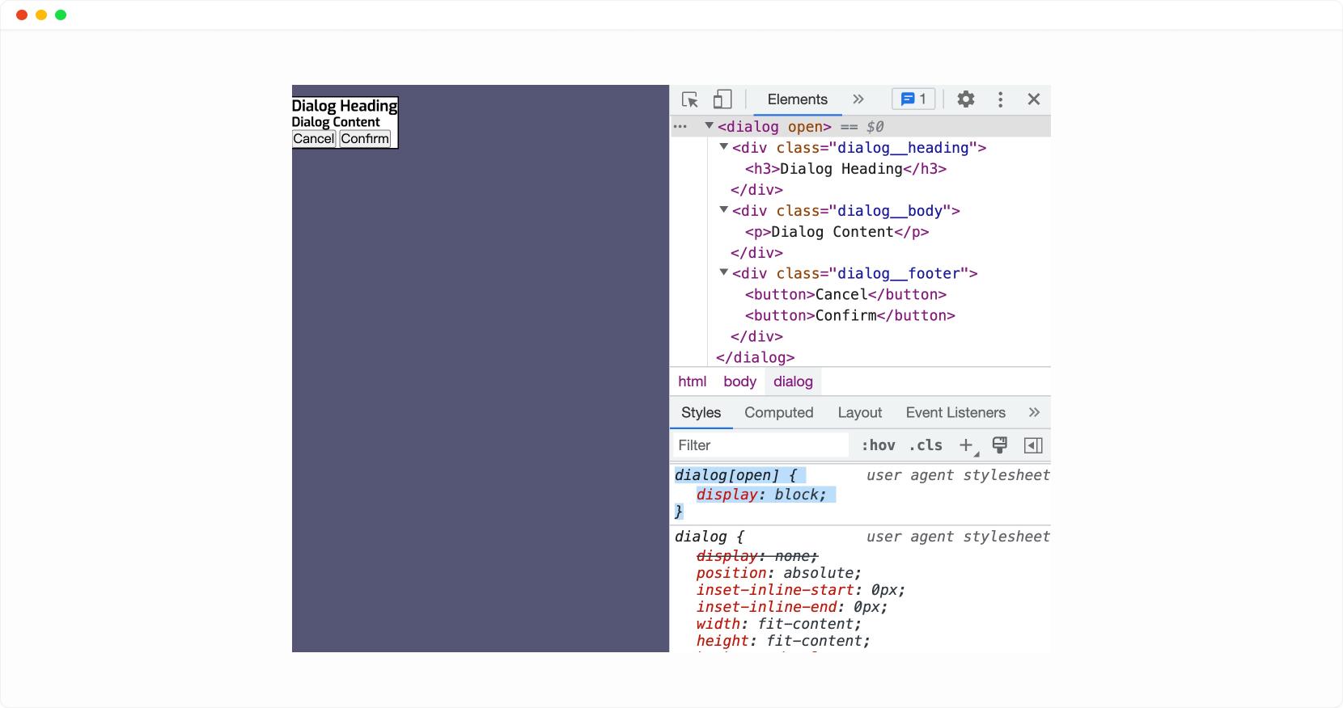Screen dimensions: 1343x708
Task: Switch to the Elements tab
Action: click(798, 99)
